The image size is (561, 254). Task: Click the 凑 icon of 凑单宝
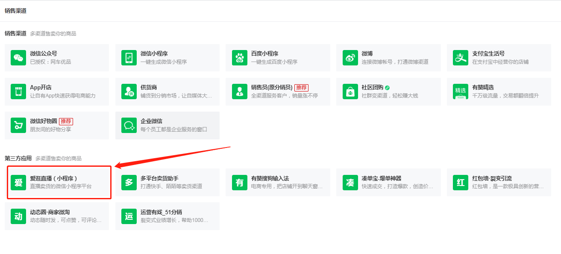350,183
